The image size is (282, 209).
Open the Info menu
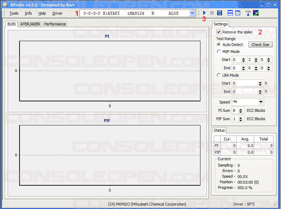28,13
